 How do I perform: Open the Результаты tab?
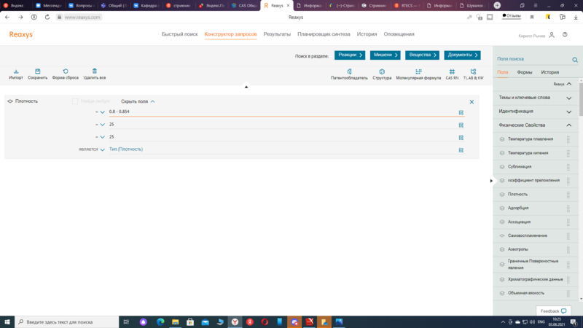pos(277,34)
